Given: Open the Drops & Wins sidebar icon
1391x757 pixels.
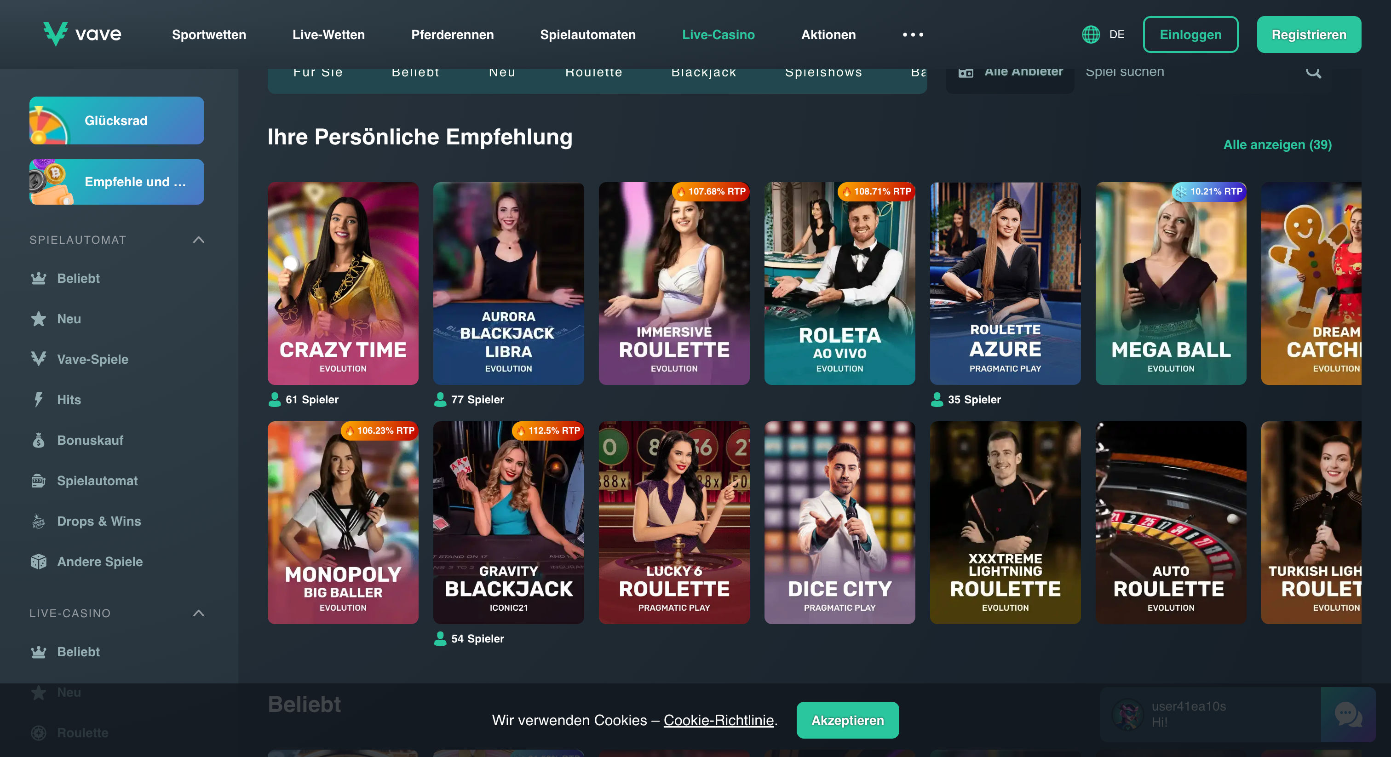Looking at the screenshot, I should point(38,521).
